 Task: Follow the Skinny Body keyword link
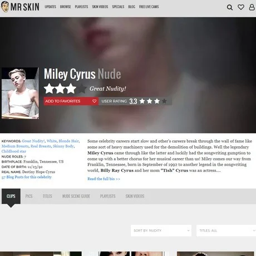click(63, 146)
